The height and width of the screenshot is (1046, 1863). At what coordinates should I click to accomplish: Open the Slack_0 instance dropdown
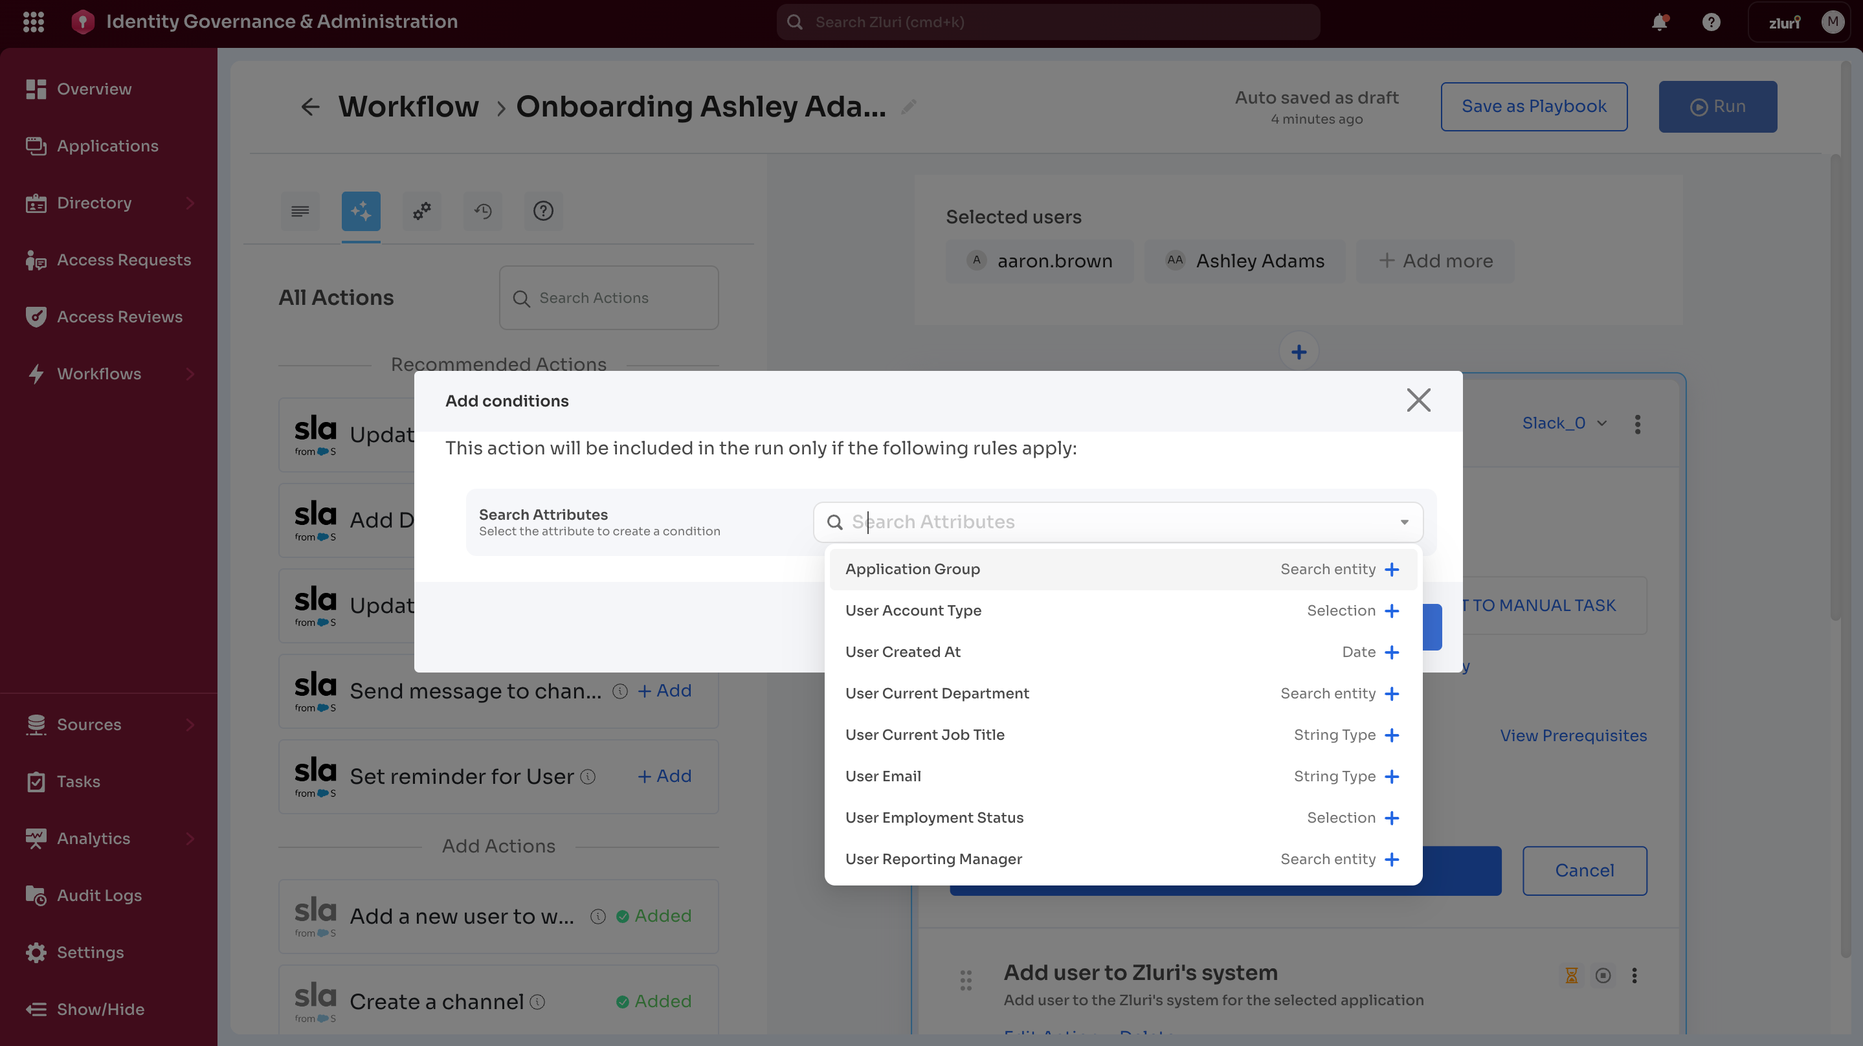tap(1563, 423)
